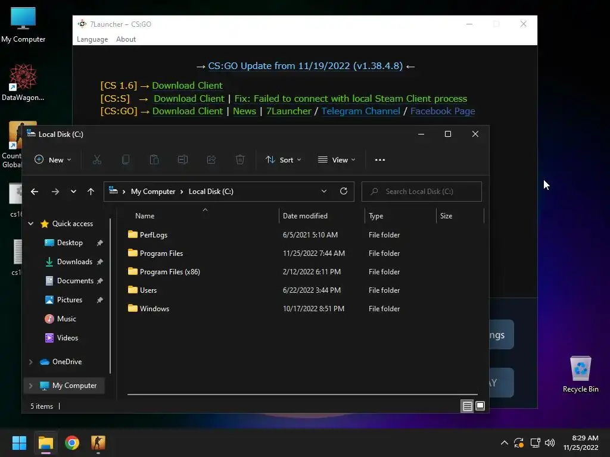This screenshot has height=457, width=610.
Task: Click the CS 1.6 Download Client link
Action: click(187, 86)
